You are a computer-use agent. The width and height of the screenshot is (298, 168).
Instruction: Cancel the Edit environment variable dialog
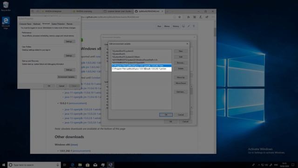pos(181,115)
